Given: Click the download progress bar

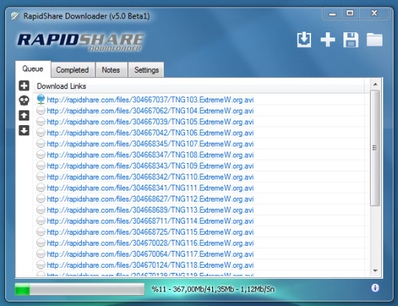Looking at the screenshot, I should pos(80,289).
